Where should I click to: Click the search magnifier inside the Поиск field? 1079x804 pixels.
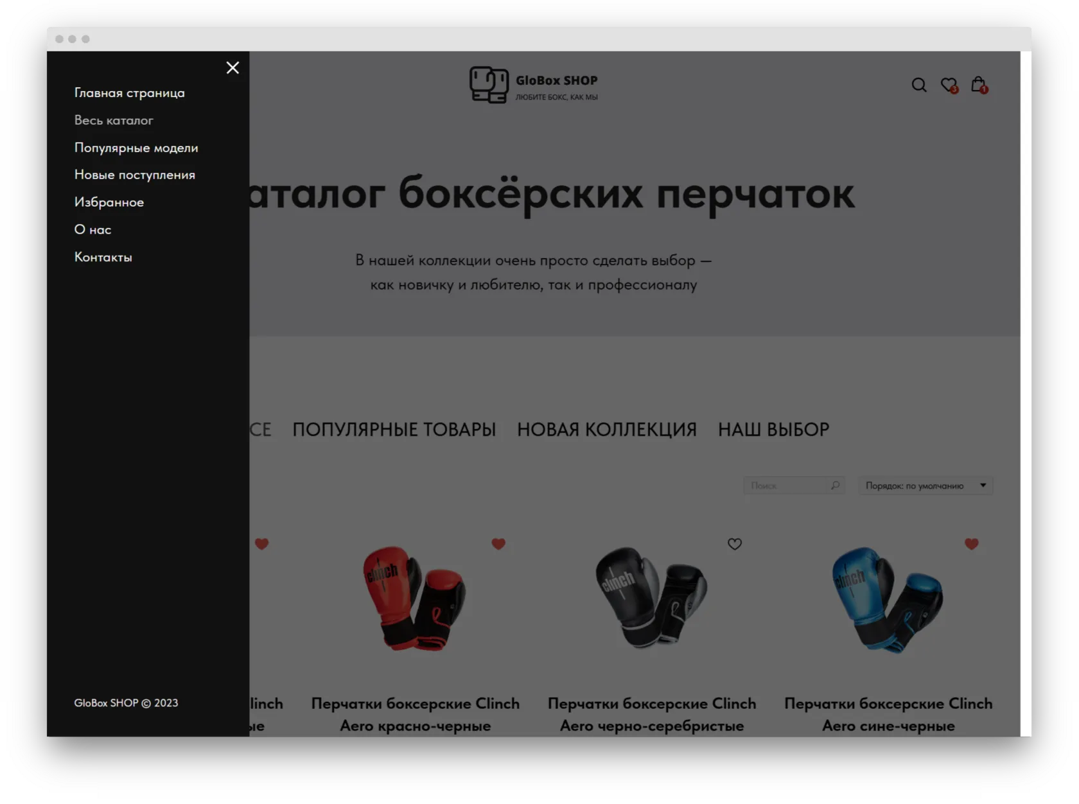836,485
